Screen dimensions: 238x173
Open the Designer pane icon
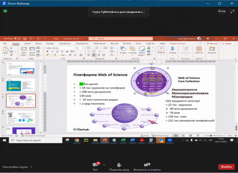click(x=212, y=48)
